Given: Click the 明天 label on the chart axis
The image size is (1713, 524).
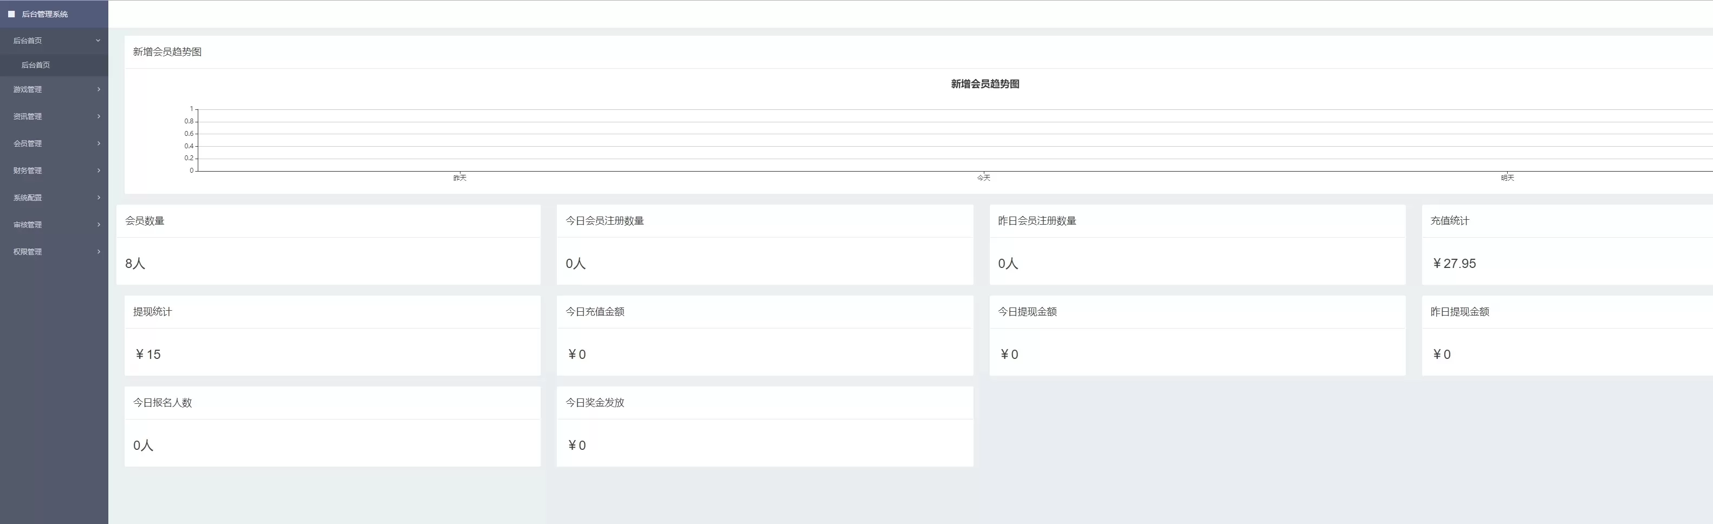Looking at the screenshot, I should click(1507, 178).
